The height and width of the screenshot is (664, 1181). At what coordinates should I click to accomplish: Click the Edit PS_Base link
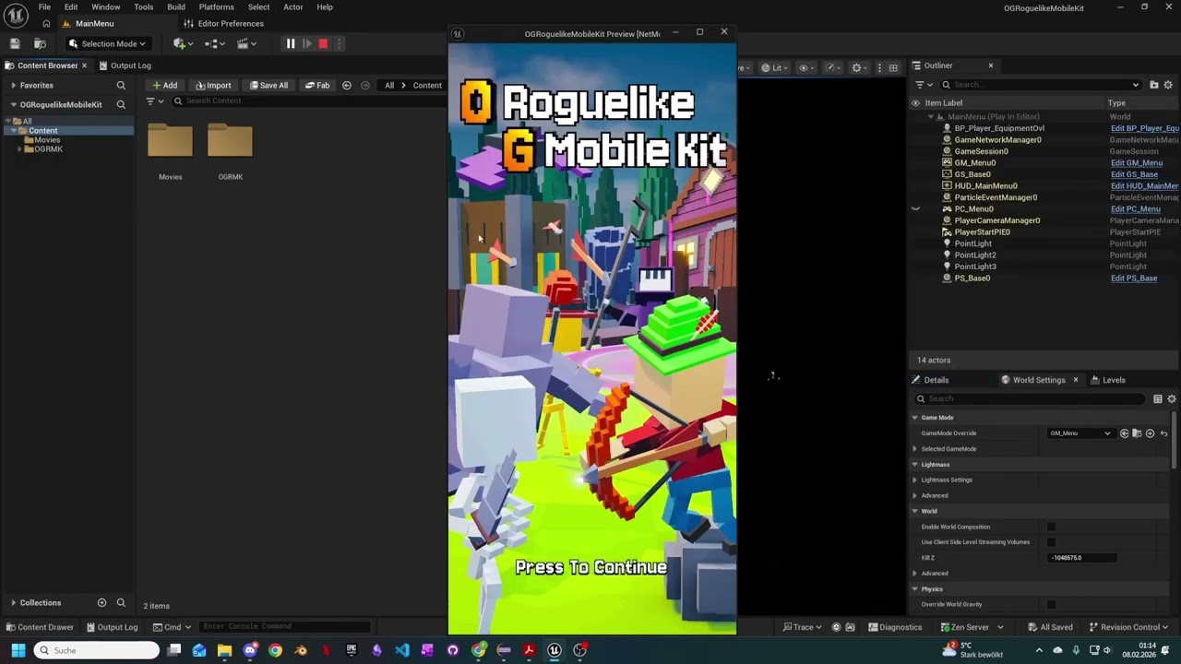1134,278
